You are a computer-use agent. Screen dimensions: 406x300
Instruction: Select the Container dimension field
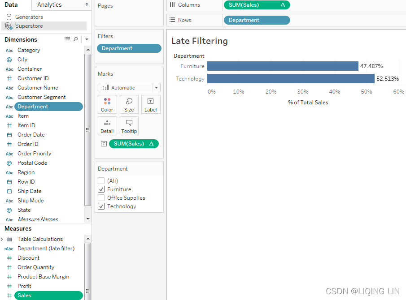click(x=30, y=69)
